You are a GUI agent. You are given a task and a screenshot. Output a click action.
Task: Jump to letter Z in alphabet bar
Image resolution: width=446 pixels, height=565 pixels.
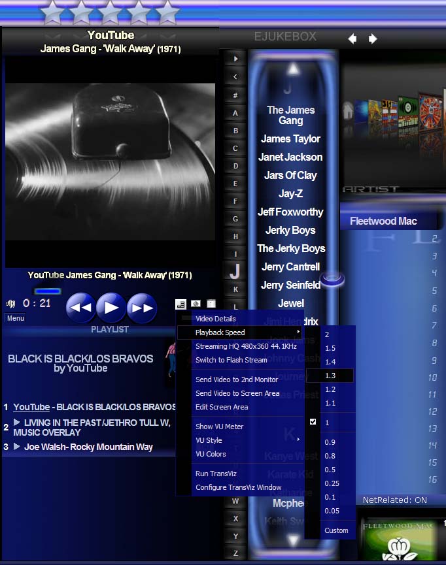coord(235,553)
